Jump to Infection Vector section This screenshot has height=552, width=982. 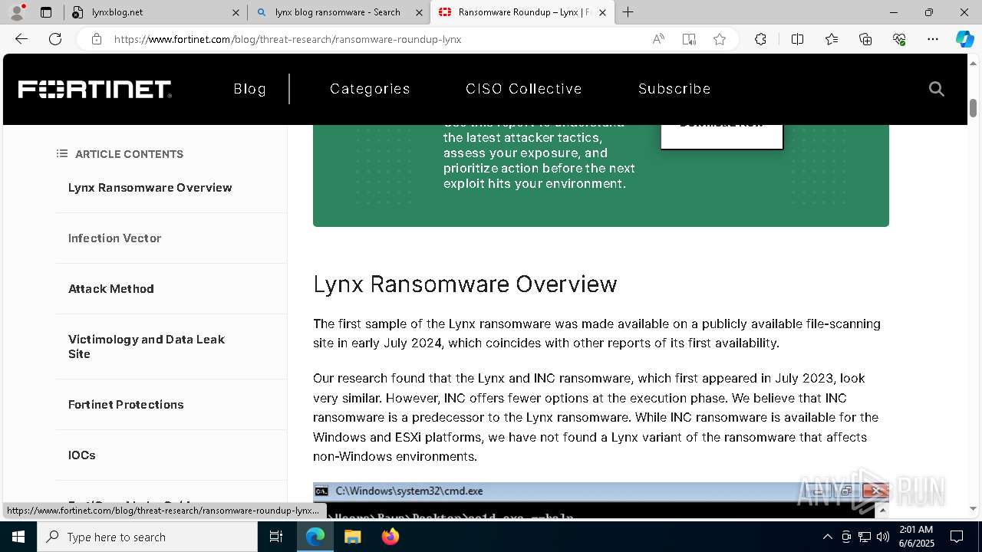(x=114, y=238)
